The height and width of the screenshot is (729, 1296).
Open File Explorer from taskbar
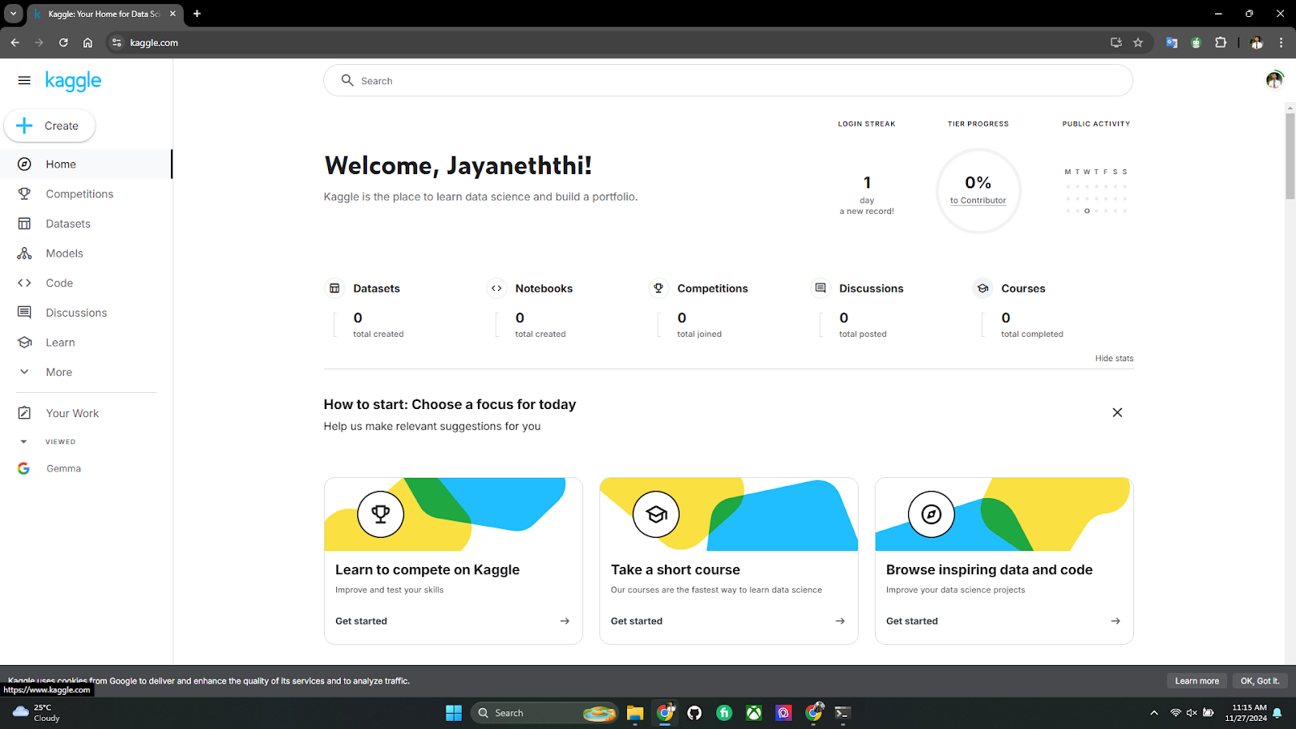pyautogui.click(x=635, y=713)
